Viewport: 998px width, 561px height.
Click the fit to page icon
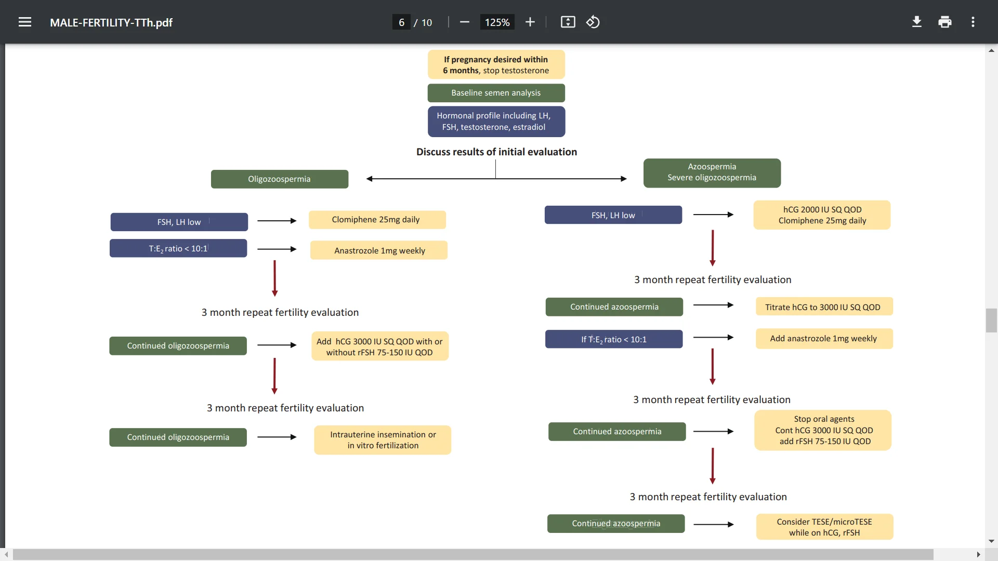(x=568, y=22)
